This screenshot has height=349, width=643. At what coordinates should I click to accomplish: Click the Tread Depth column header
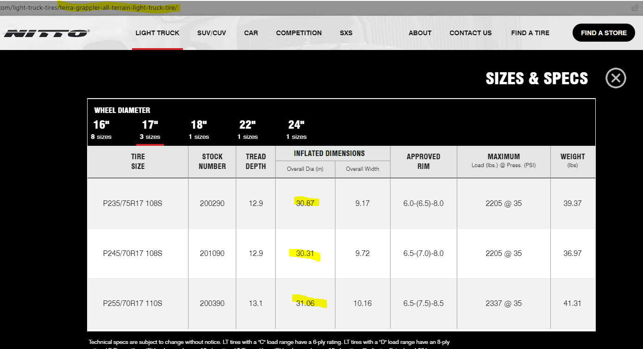point(256,162)
